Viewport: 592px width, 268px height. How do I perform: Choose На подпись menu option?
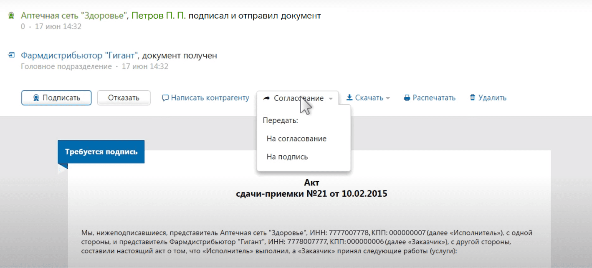coord(287,157)
